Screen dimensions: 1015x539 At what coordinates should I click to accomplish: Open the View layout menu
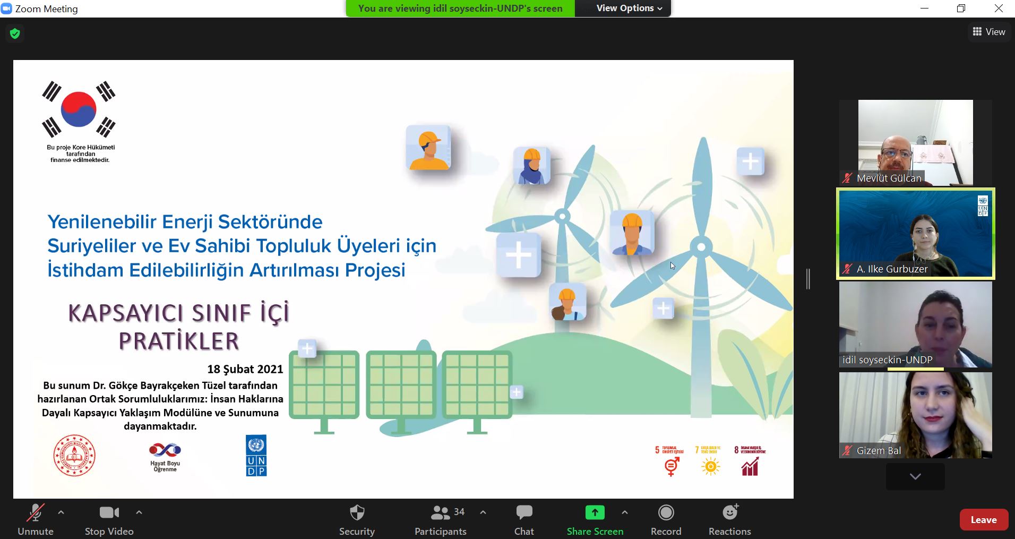pyautogui.click(x=988, y=32)
